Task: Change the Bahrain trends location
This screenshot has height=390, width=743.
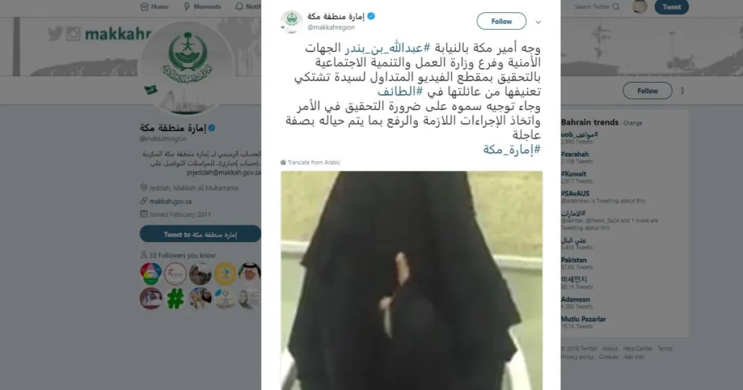Action: pos(633,123)
